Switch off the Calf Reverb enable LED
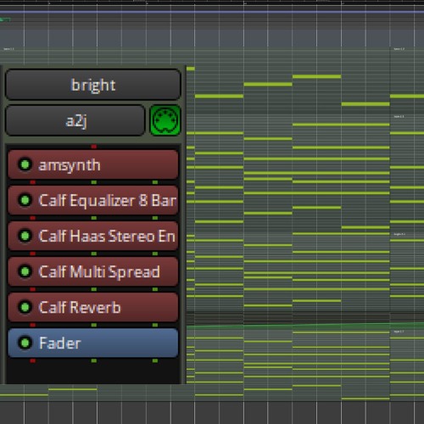 (25, 307)
